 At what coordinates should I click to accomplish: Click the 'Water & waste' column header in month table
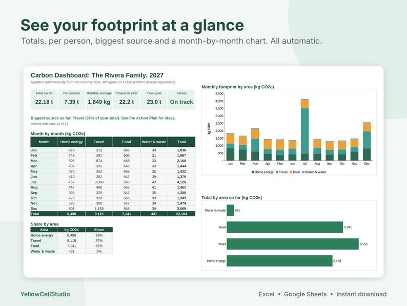tap(154, 142)
